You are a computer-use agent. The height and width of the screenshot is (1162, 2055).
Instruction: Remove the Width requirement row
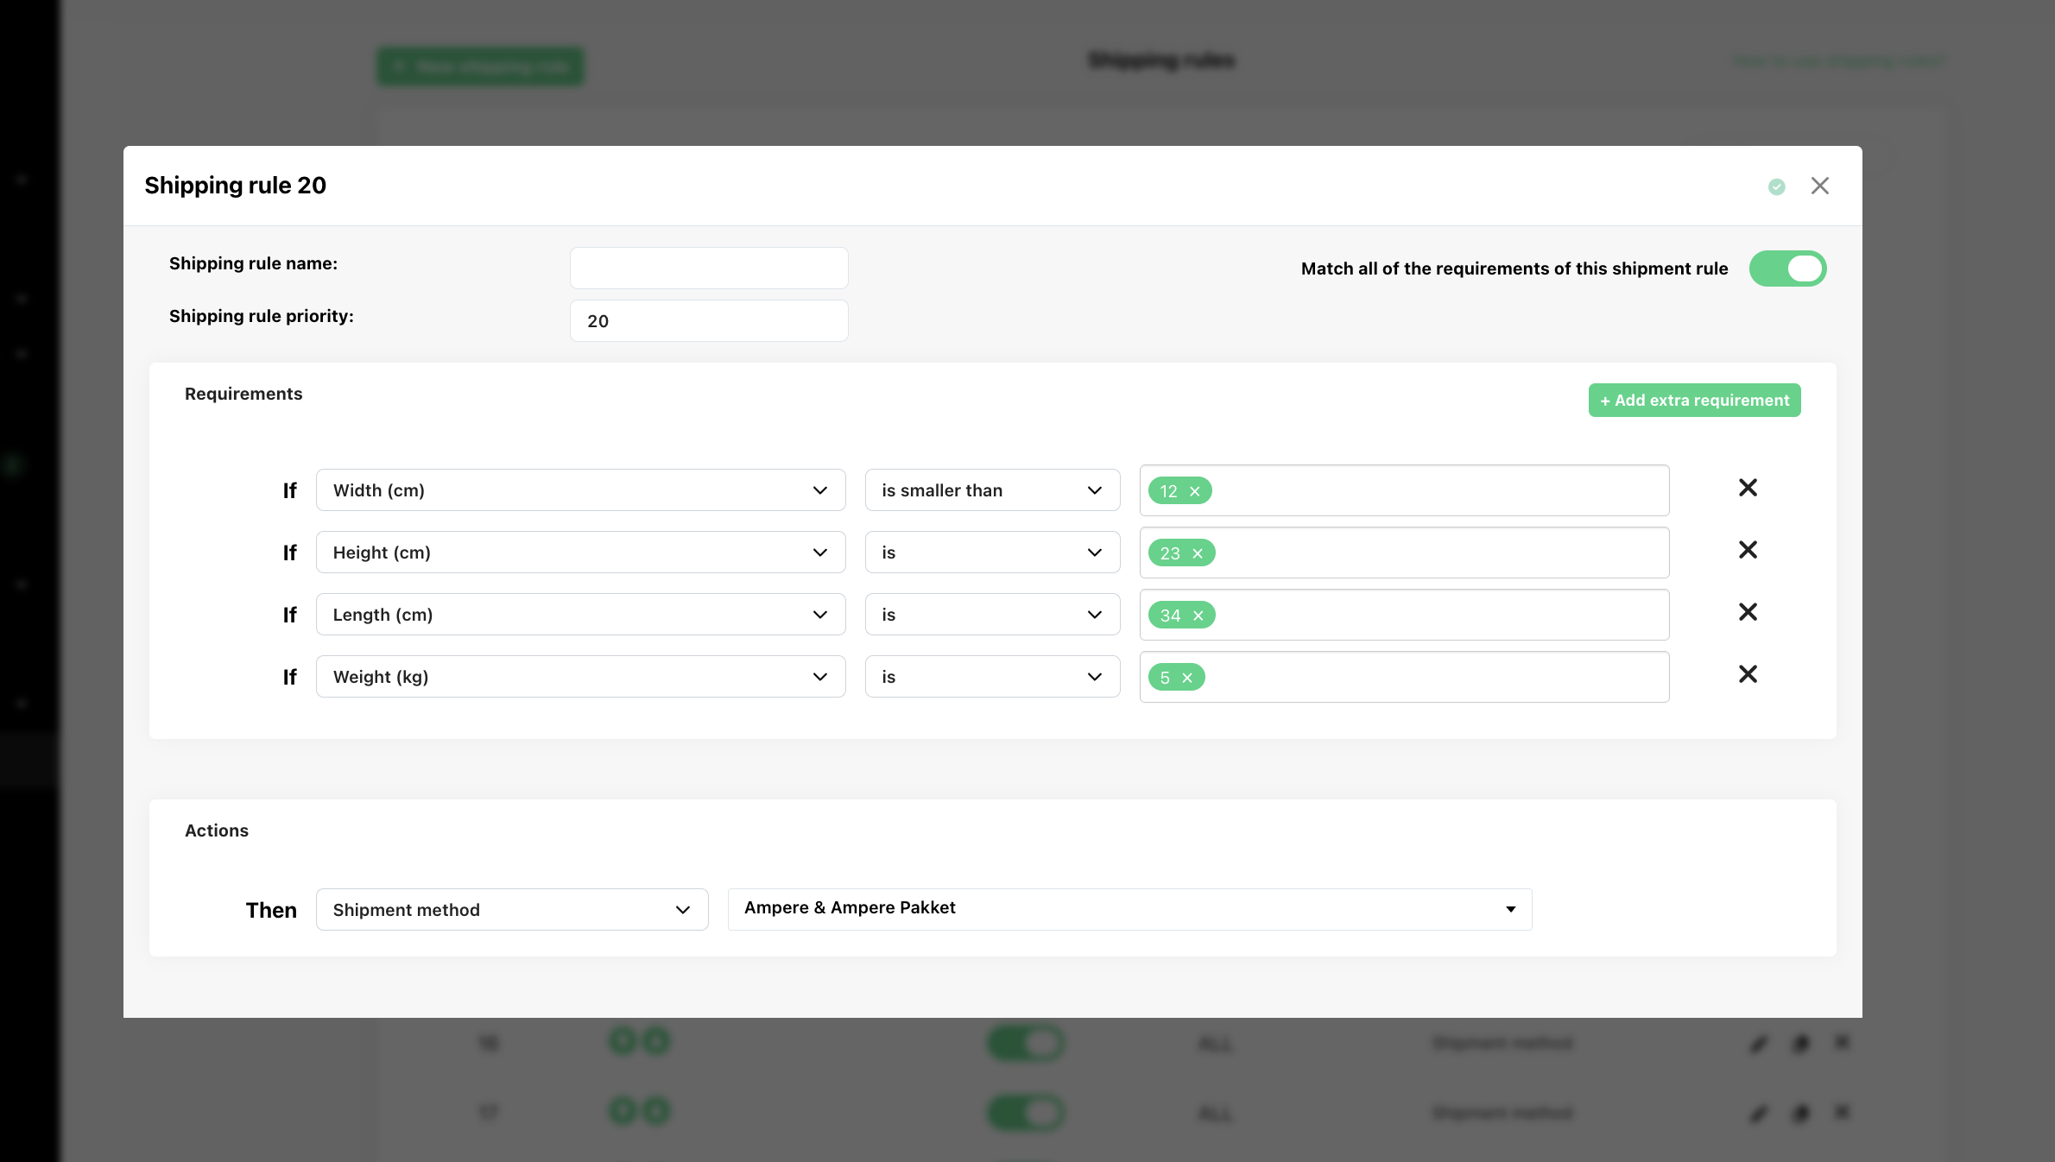[1748, 488]
